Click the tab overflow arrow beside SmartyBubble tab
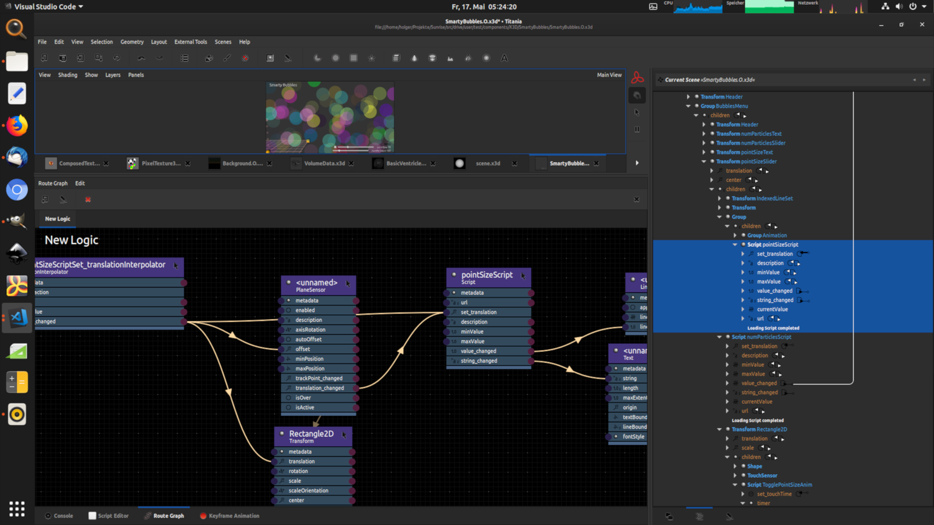Screen dimensions: 934x525 pyautogui.click(x=637, y=163)
